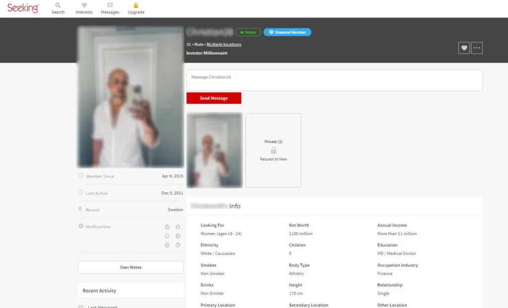Image resolution: width=508 pixels, height=308 pixels.
Task: Open the Upgrade lock icon
Action: (136, 5)
